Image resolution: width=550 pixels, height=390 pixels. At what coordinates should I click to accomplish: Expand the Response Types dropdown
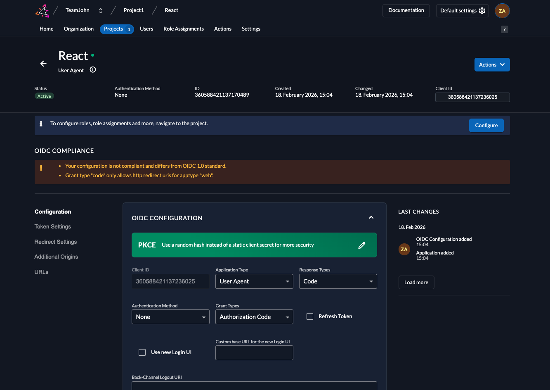(338, 281)
